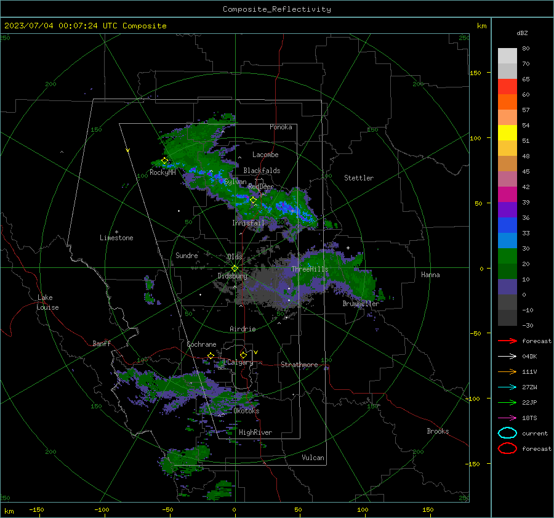
Task: Click the Composite_Reflectivity title text
Action: (x=277, y=9)
